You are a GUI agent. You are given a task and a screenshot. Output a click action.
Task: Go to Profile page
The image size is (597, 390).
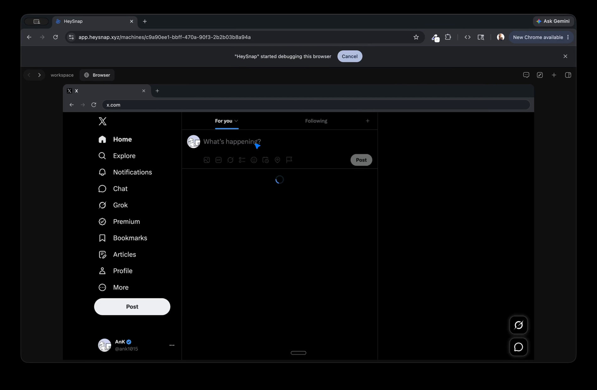(x=115, y=271)
